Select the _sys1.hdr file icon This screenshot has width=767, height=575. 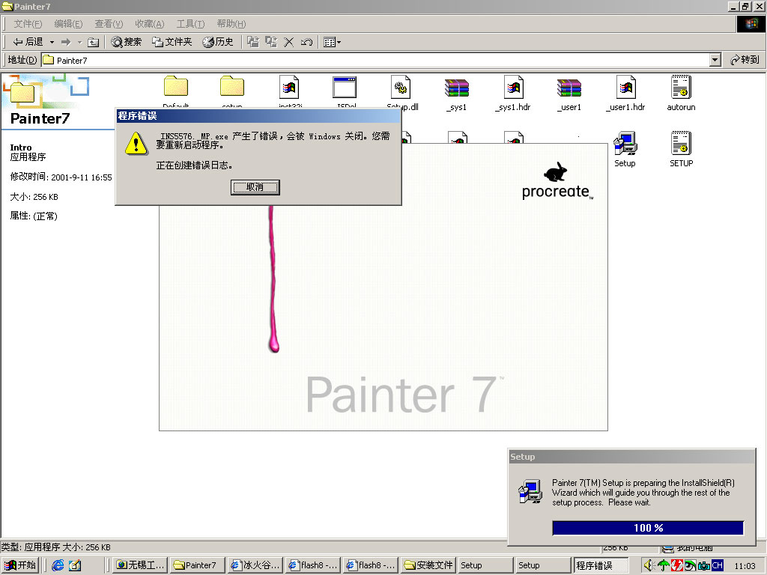tap(514, 88)
